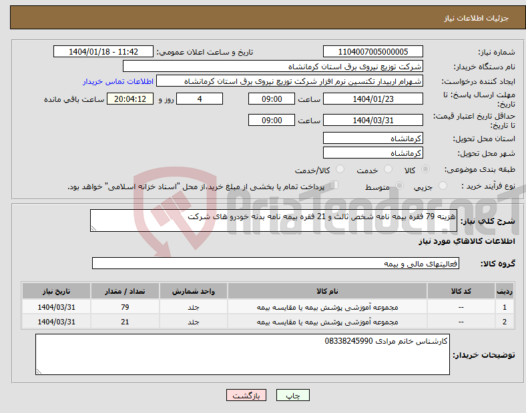Click the delivery province field کرمانشاه

pyautogui.click(x=372, y=139)
